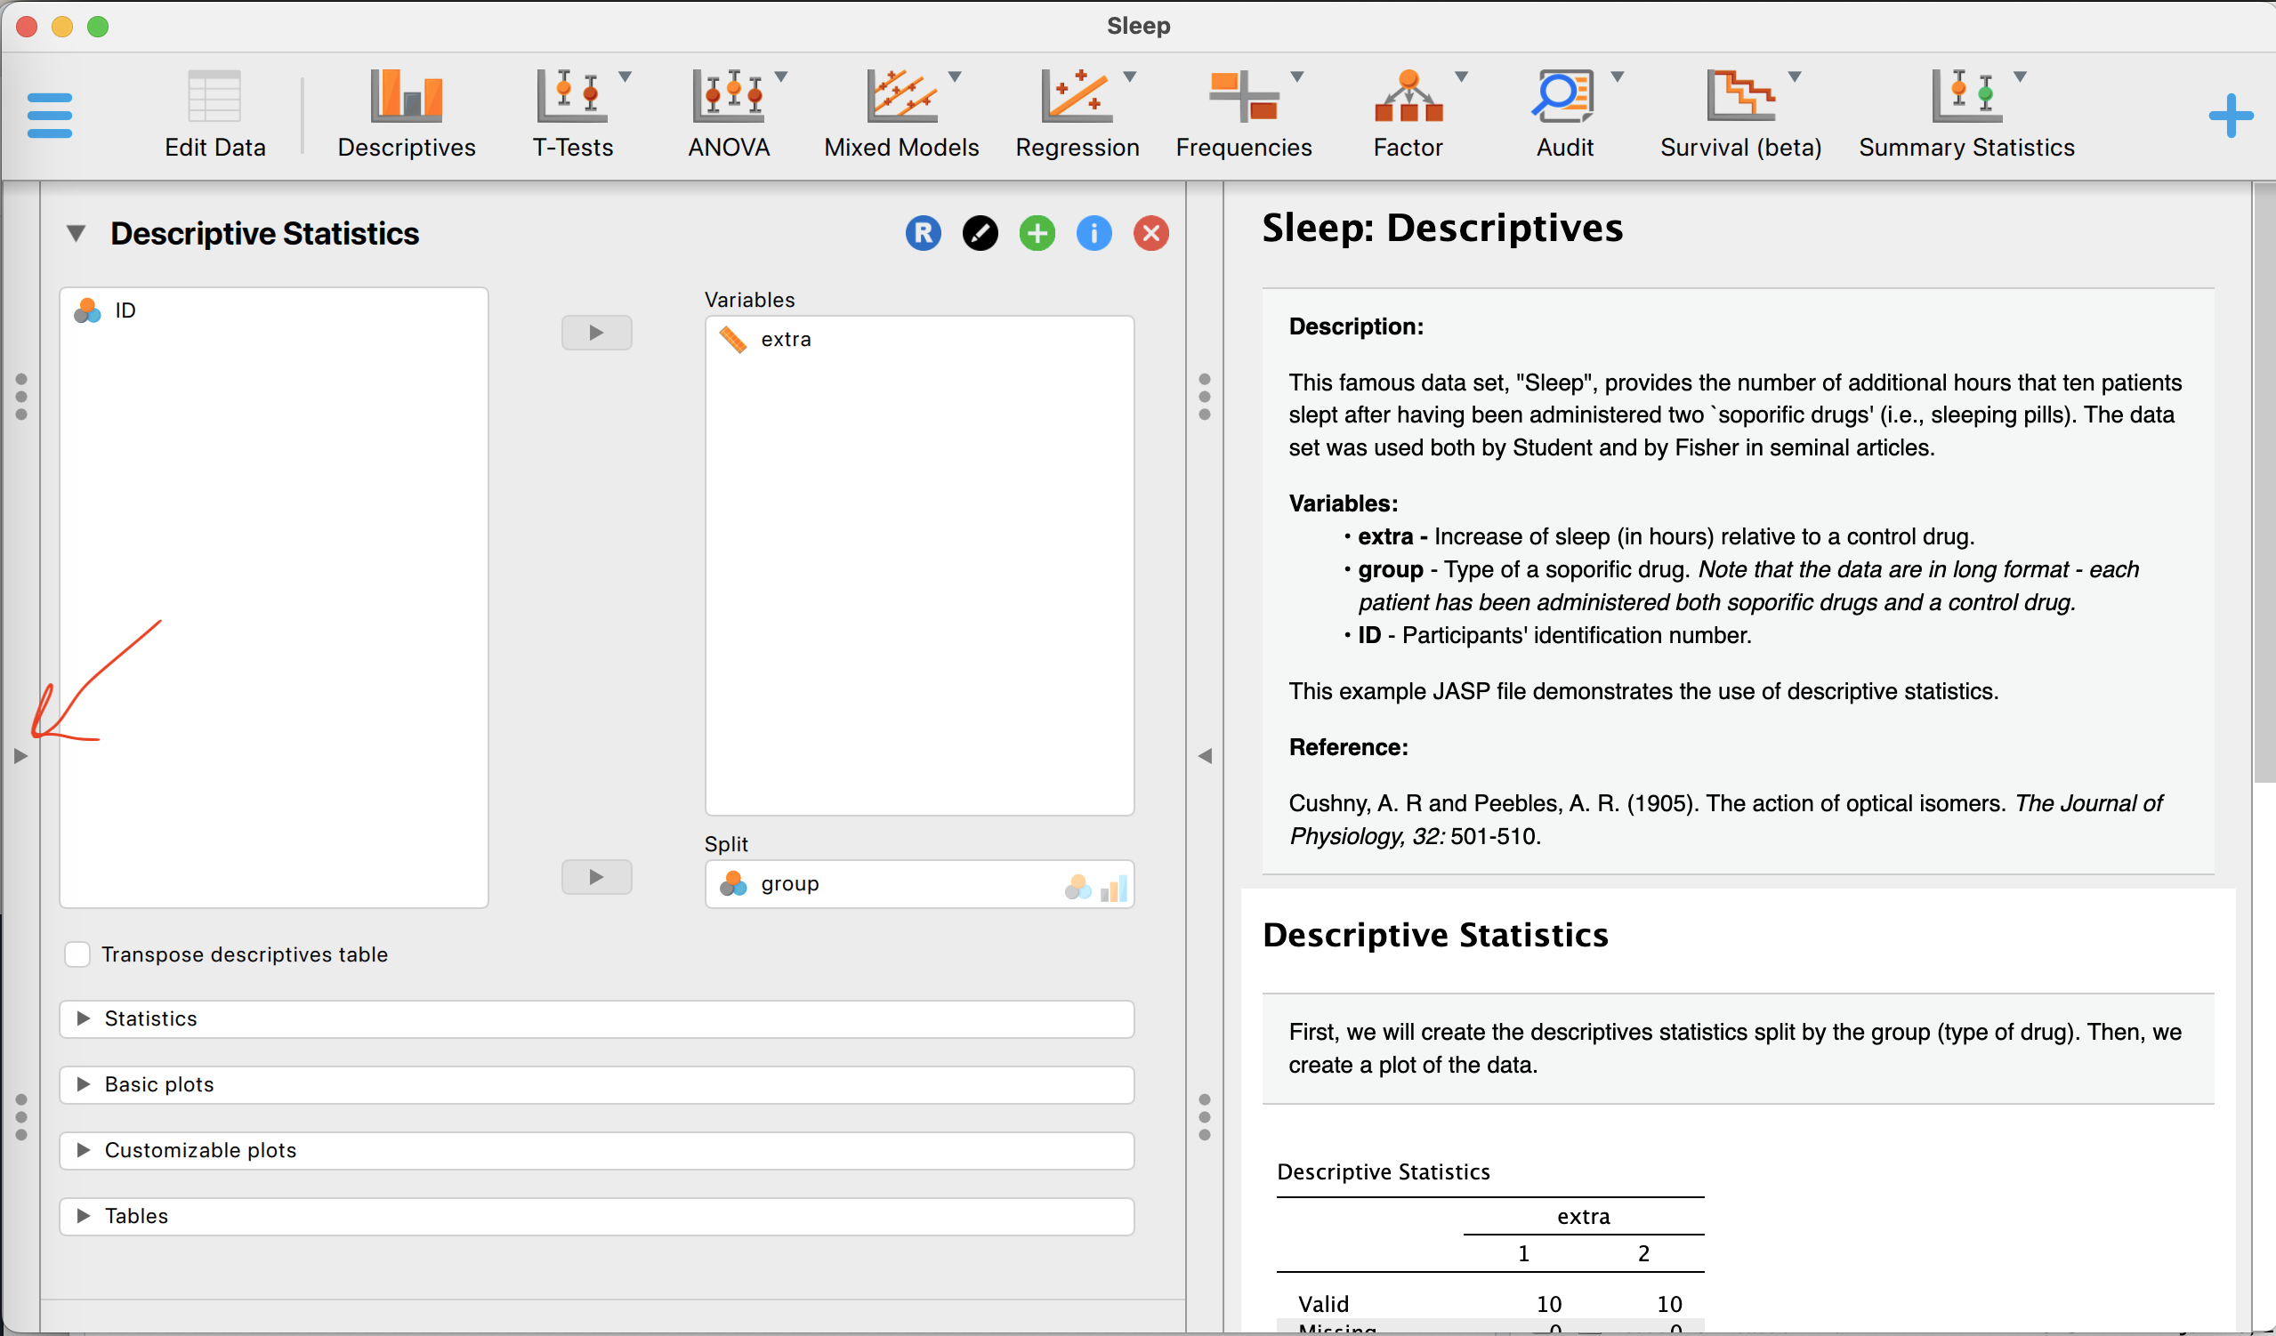Open the Edit Data view

pyautogui.click(x=215, y=115)
